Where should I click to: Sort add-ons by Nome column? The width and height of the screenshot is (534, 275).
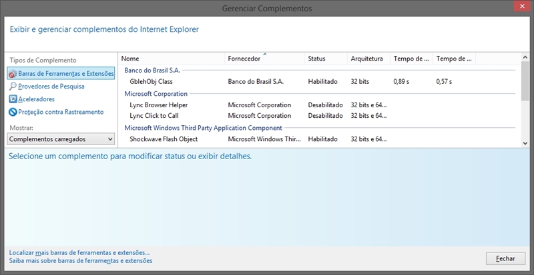171,59
